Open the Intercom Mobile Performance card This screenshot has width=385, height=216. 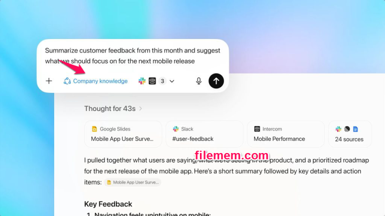(286, 134)
